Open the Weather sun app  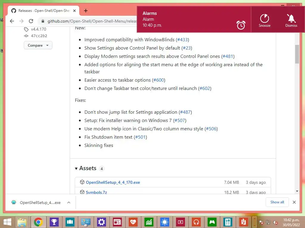tap(164, 222)
